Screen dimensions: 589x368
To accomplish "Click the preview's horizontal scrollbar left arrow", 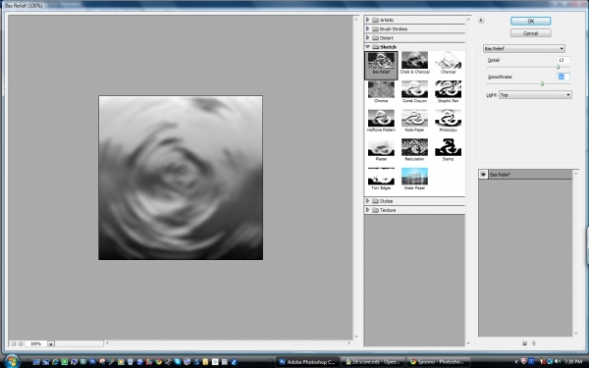I will coord(107,342).
